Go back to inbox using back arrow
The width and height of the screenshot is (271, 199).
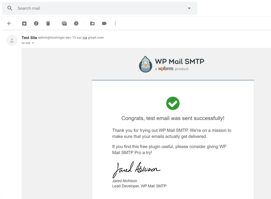(9, 24)
